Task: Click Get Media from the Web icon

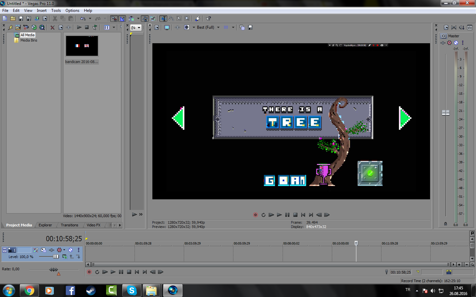Action: click(x=42, y=27)
